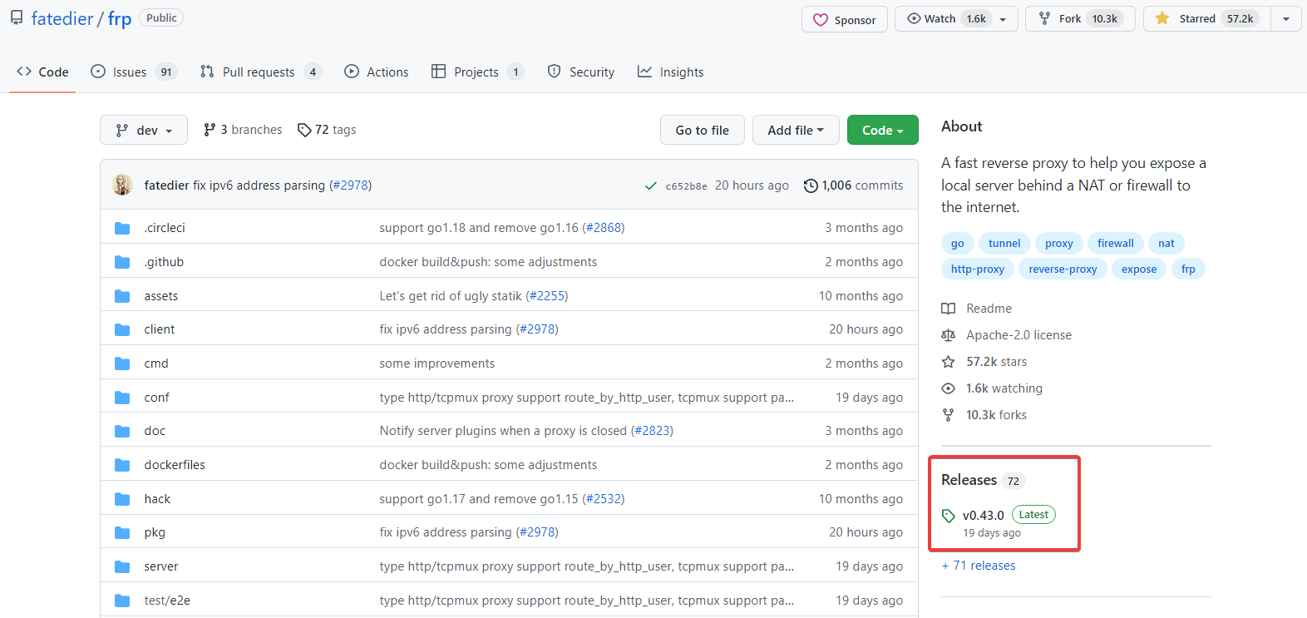Viewport: 1307px width, 618px height.
Task: Select the 'proxy' topic tag
Action: click(x=1059, y=244)
